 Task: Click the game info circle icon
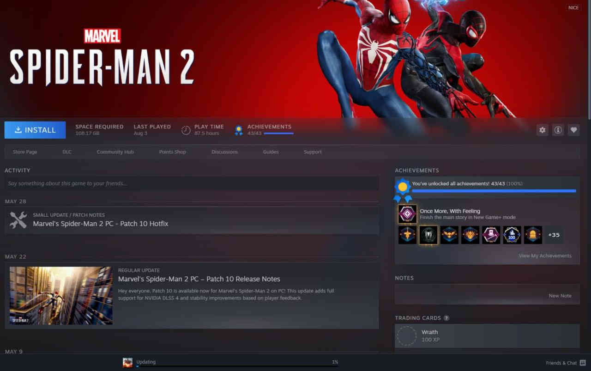coord(558,130)
